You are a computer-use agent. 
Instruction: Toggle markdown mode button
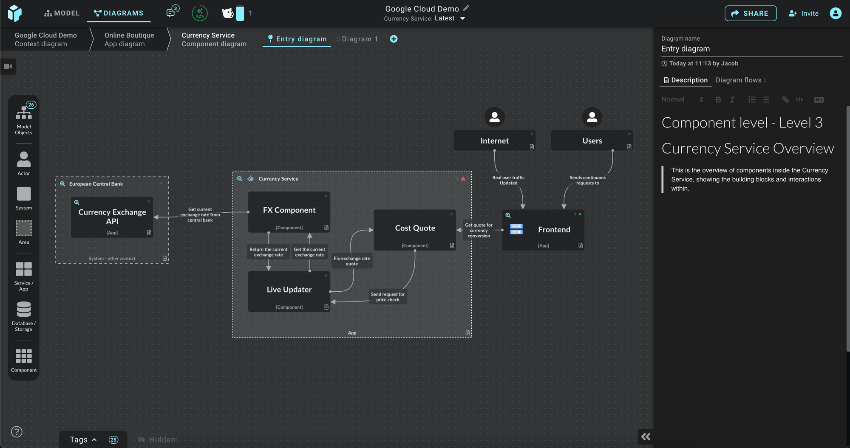coord(819,100)
